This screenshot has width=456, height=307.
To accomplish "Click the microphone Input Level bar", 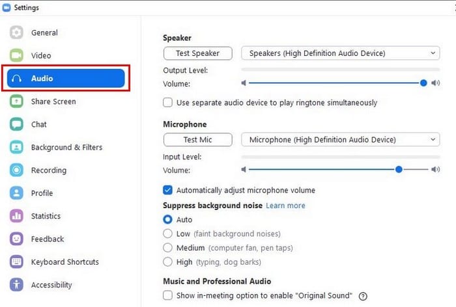I will click(x=341, y=157).
